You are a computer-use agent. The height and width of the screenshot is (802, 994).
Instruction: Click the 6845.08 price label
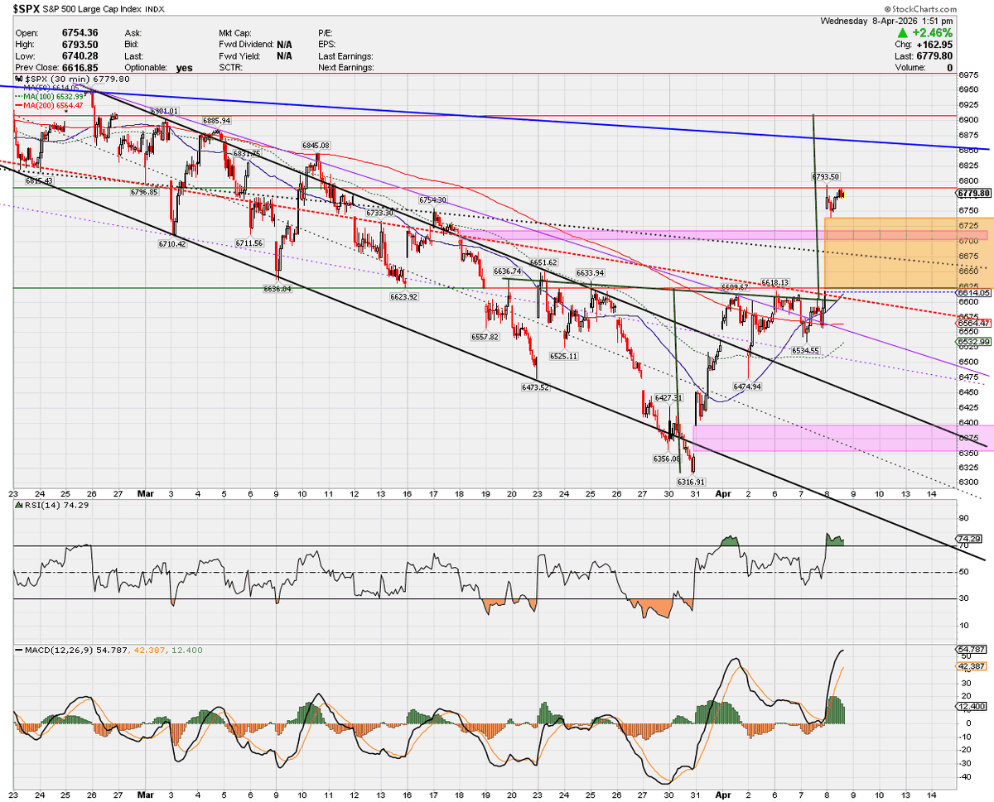click(x=316, y=146)
